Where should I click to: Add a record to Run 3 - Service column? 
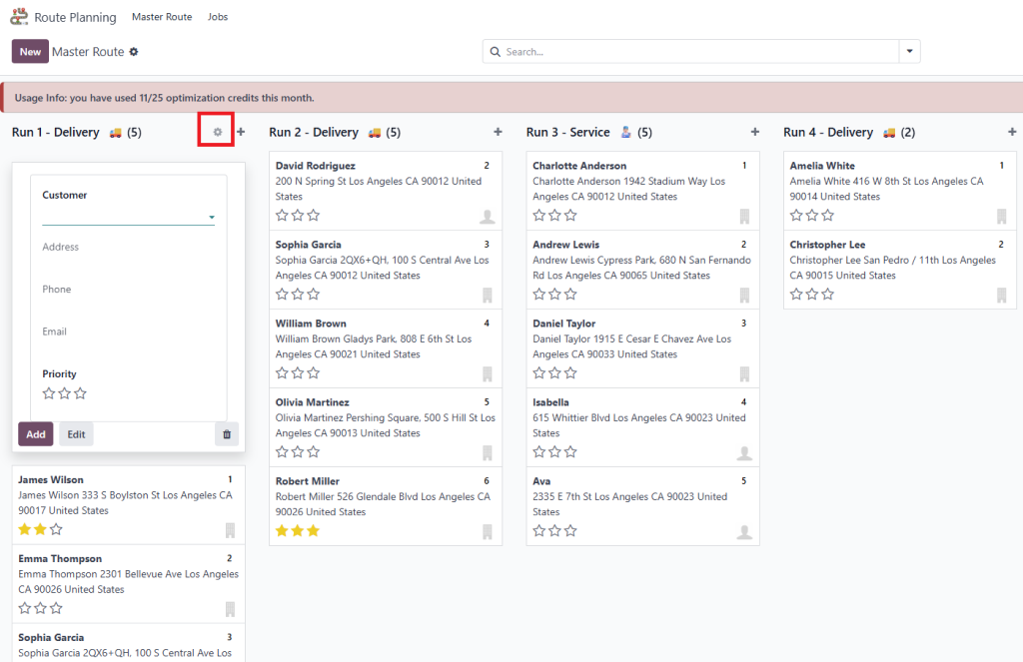point(754,132)
